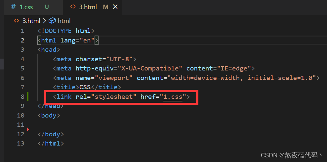Open the html symbol breadcrumb

64,21
